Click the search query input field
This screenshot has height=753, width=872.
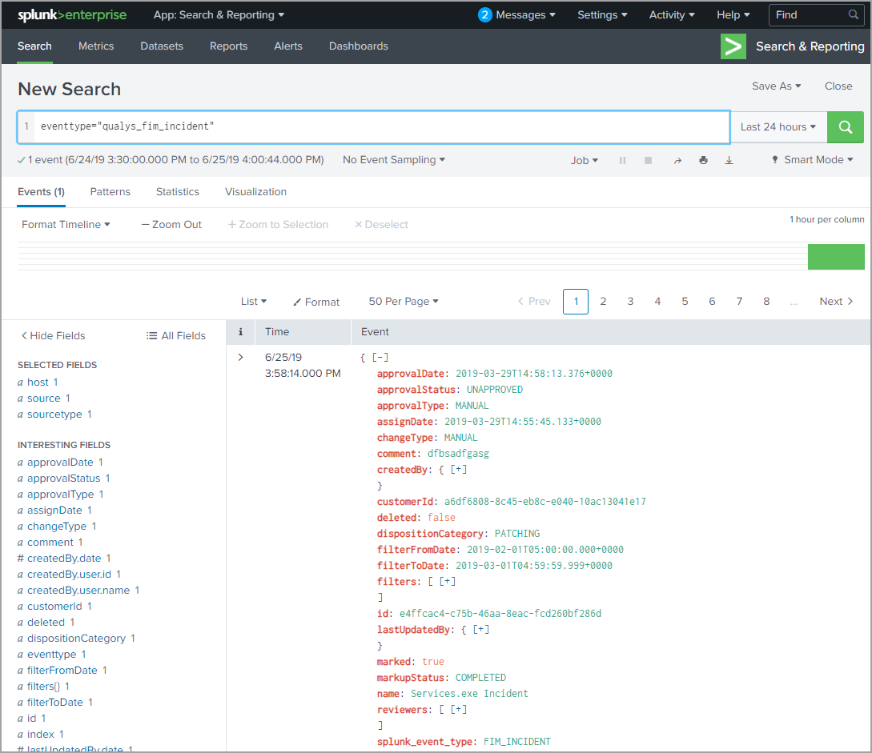tap(380, 127)
